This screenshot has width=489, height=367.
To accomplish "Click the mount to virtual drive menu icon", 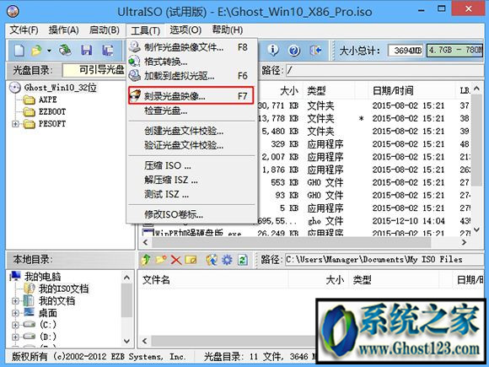I will coord(135,76).
